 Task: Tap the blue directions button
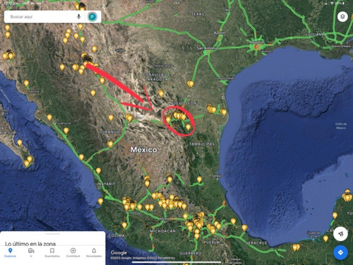click(340, 252)
